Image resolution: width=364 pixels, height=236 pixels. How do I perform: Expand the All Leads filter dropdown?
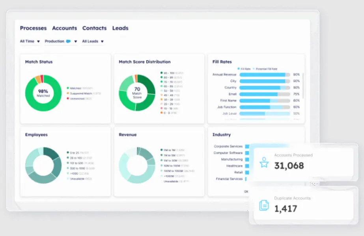(93, 41)
